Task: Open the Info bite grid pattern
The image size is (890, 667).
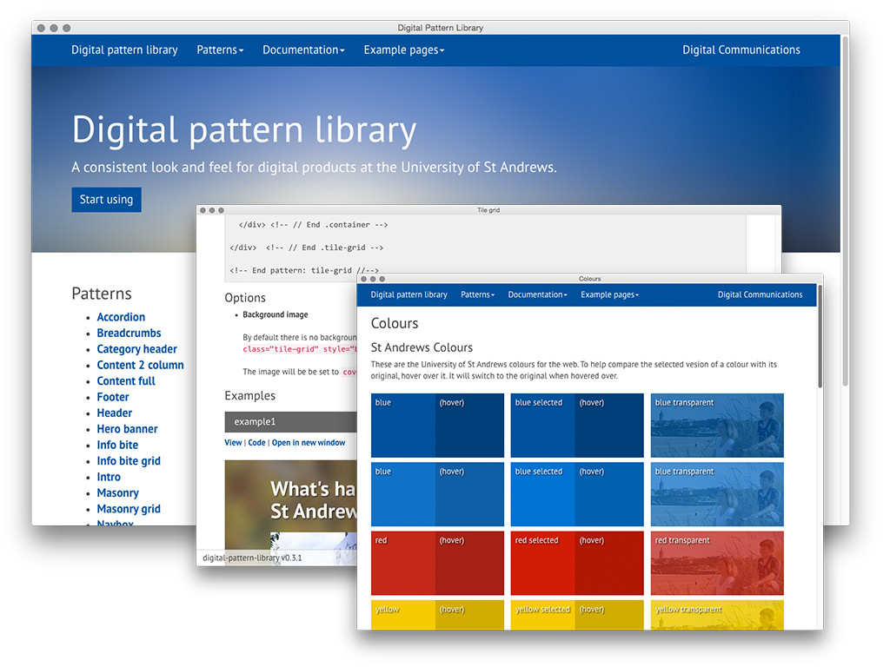Action: tap(129, 460)
